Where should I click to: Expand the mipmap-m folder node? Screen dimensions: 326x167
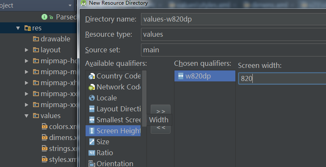pos(26,72)
